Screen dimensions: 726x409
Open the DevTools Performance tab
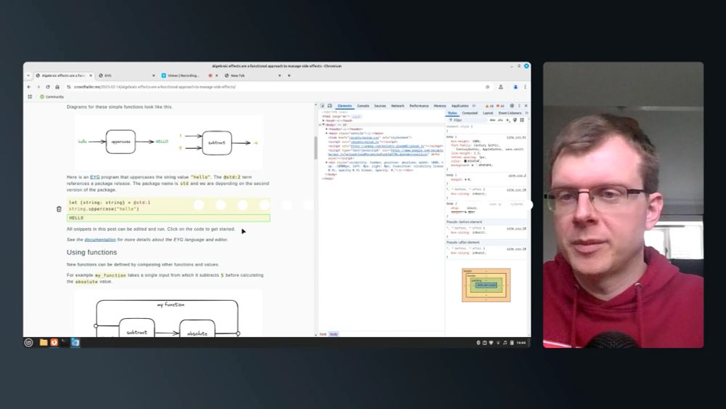419,106
